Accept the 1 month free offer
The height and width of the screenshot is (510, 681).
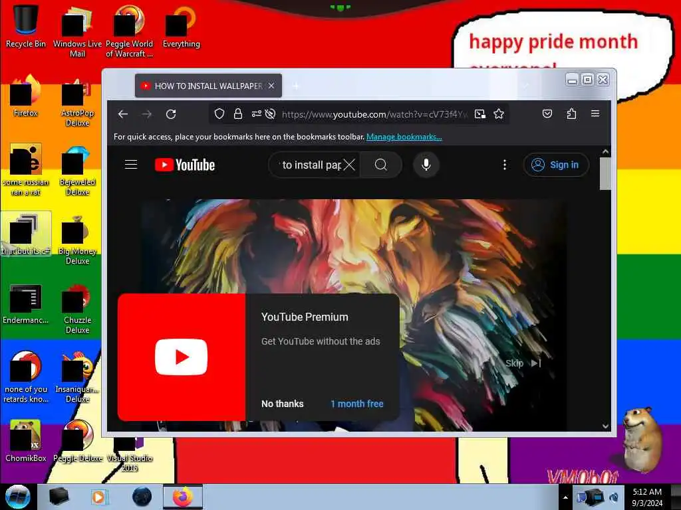coord(357,404)
